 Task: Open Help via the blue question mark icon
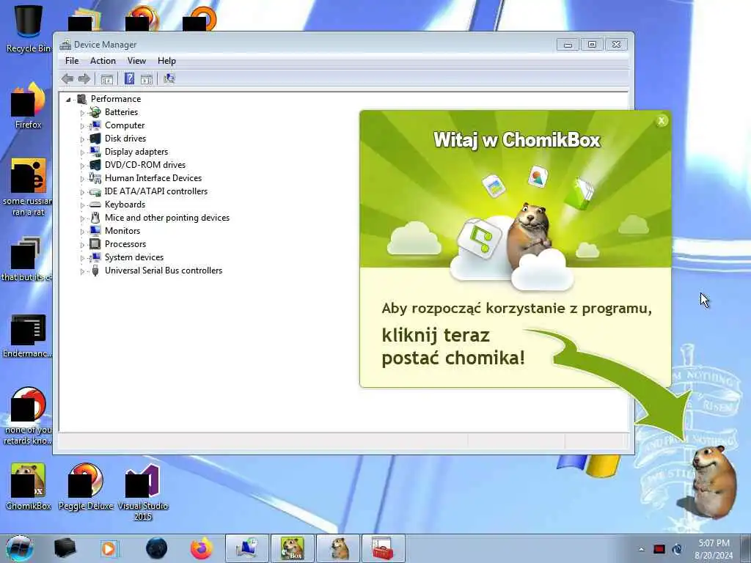[129, 78]
